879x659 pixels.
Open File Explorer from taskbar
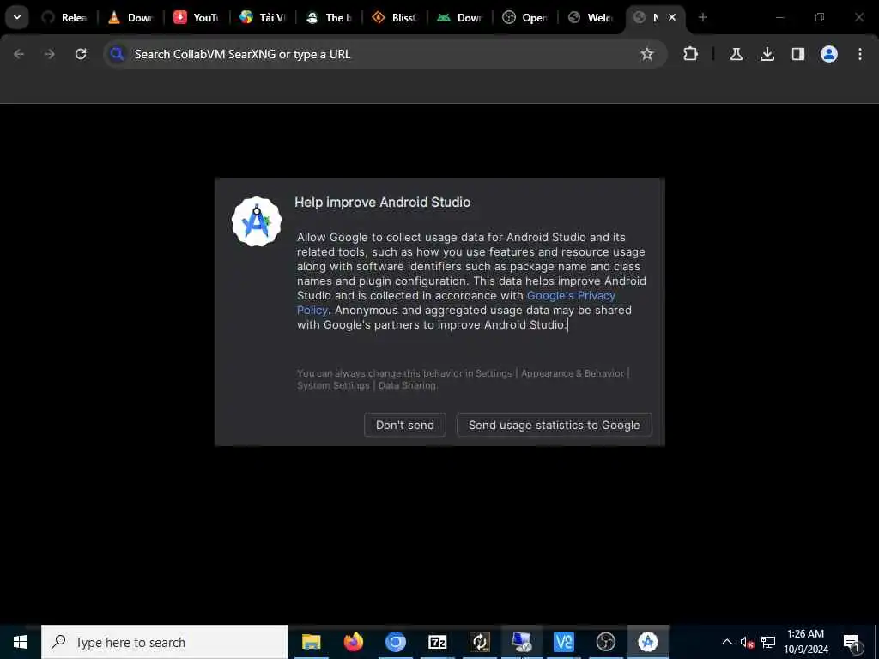pos(311,642)
